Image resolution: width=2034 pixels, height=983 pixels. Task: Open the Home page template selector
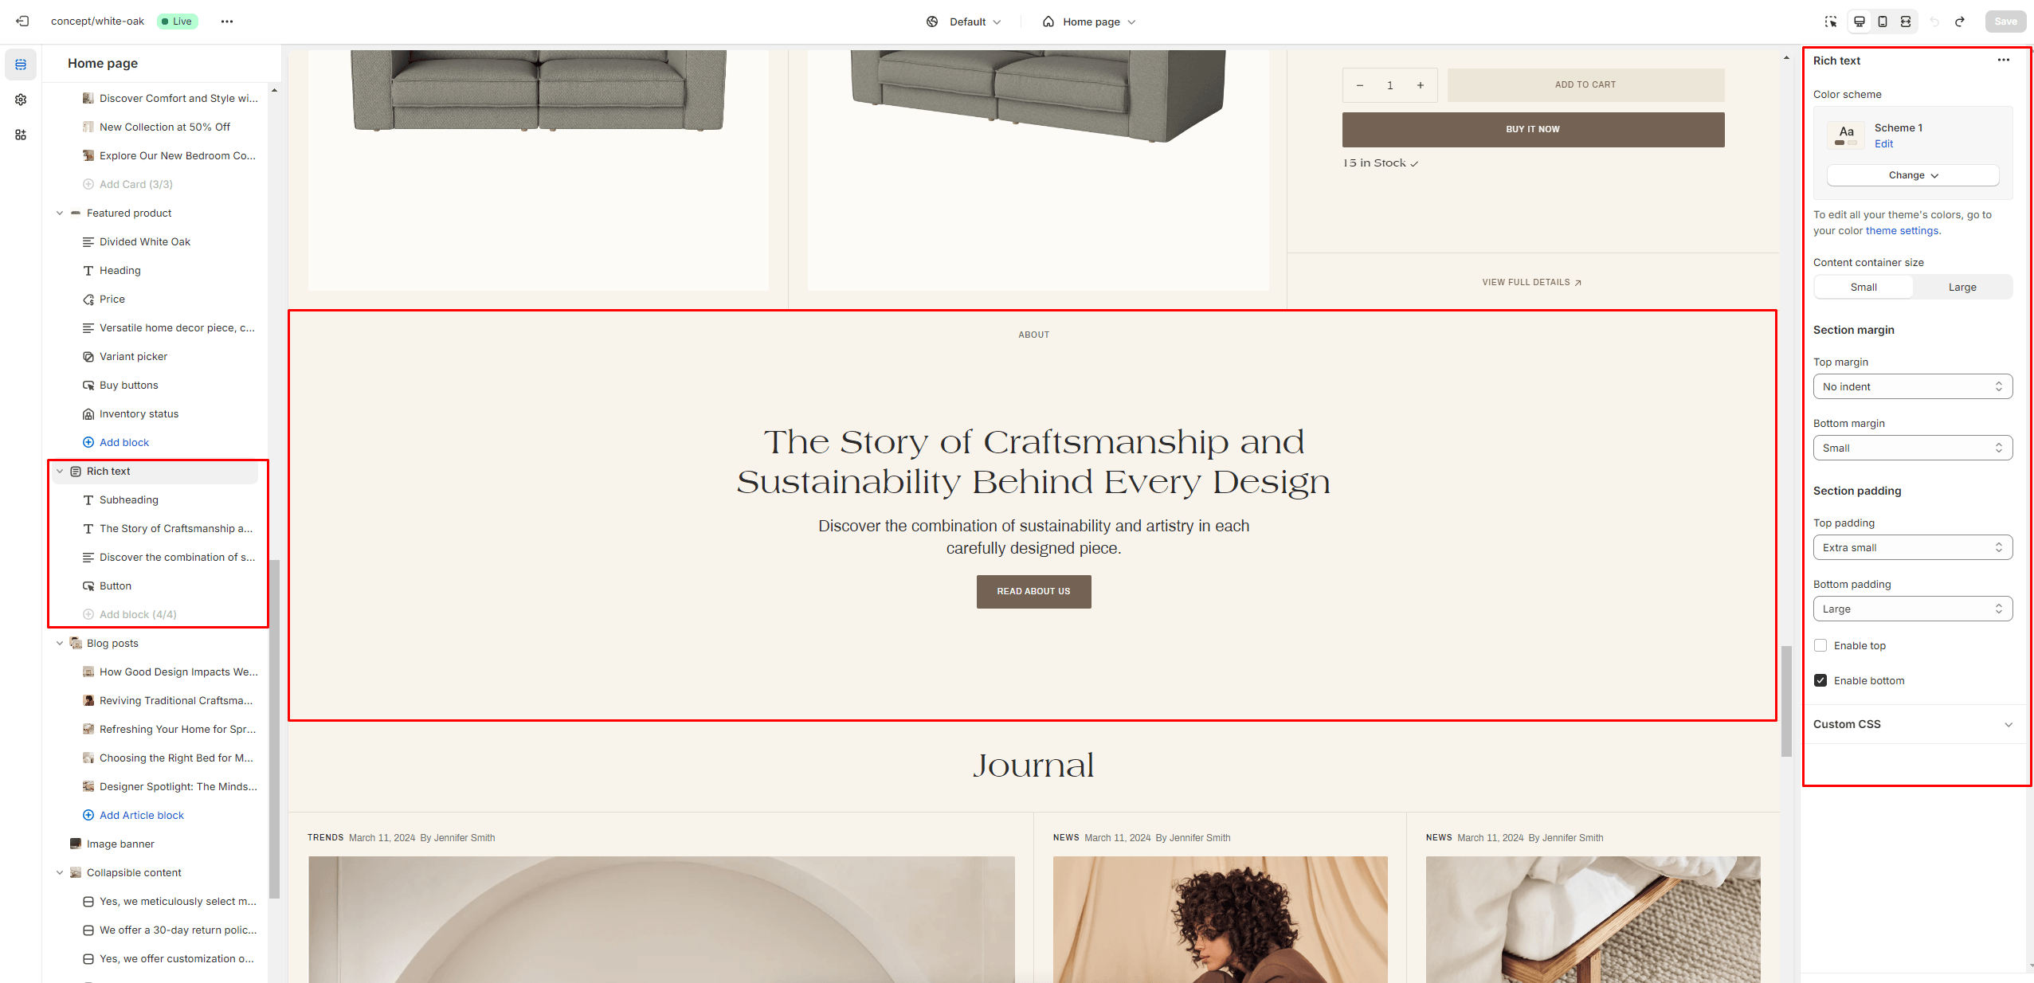click(x=1088, y=22)
